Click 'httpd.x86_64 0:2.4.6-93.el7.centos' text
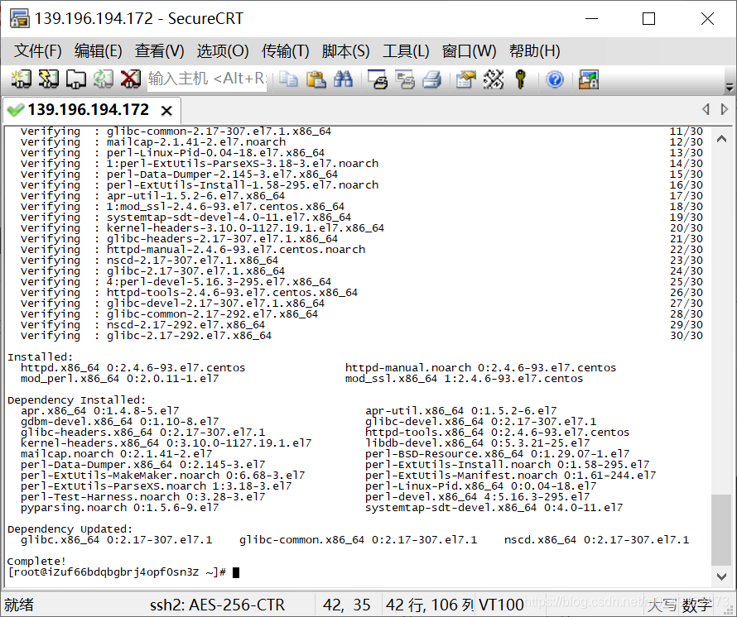Image resolution: width=737 pixels, height=617 pixels. click(133, 368)
